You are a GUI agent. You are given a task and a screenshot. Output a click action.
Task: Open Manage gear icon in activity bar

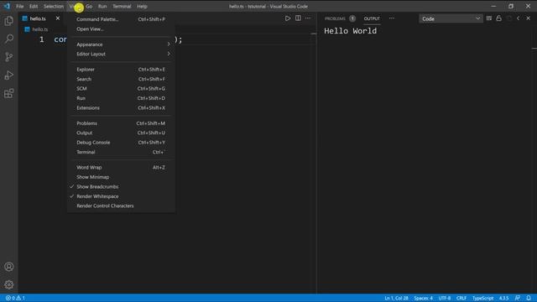click(9, 284)
